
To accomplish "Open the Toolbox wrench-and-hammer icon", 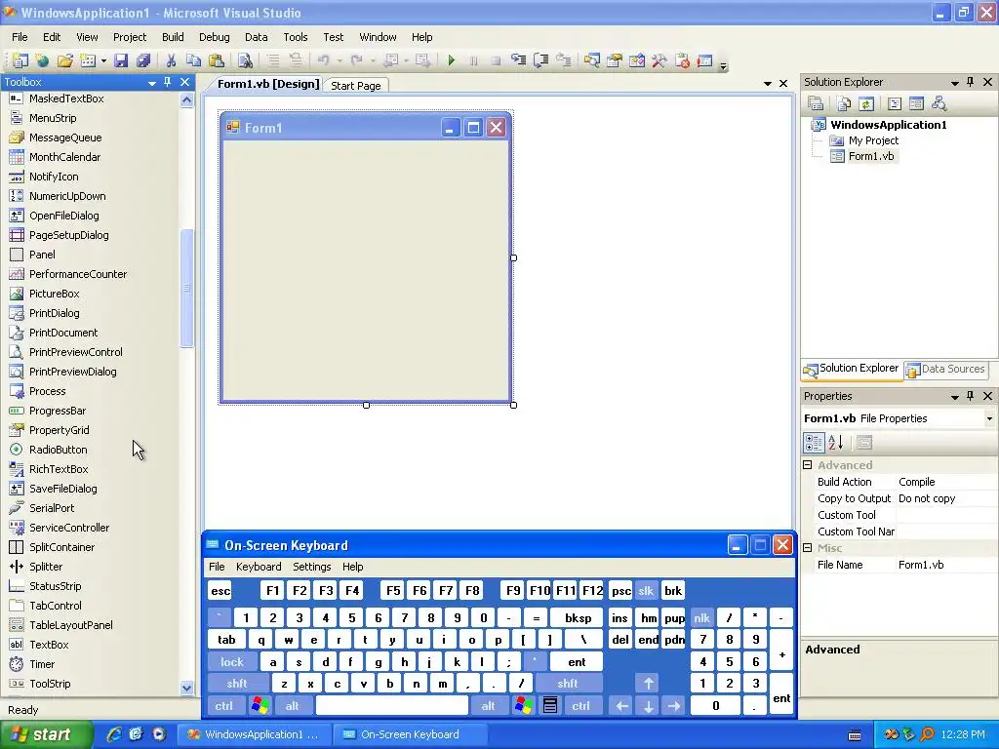I will click(x=659, y=60).
